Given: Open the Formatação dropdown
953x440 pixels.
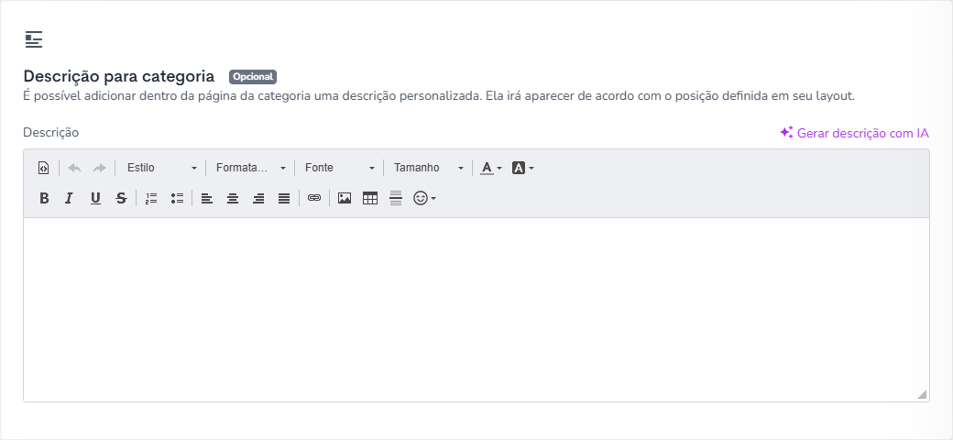Looking at the screenshot, I should coord(250,168).
